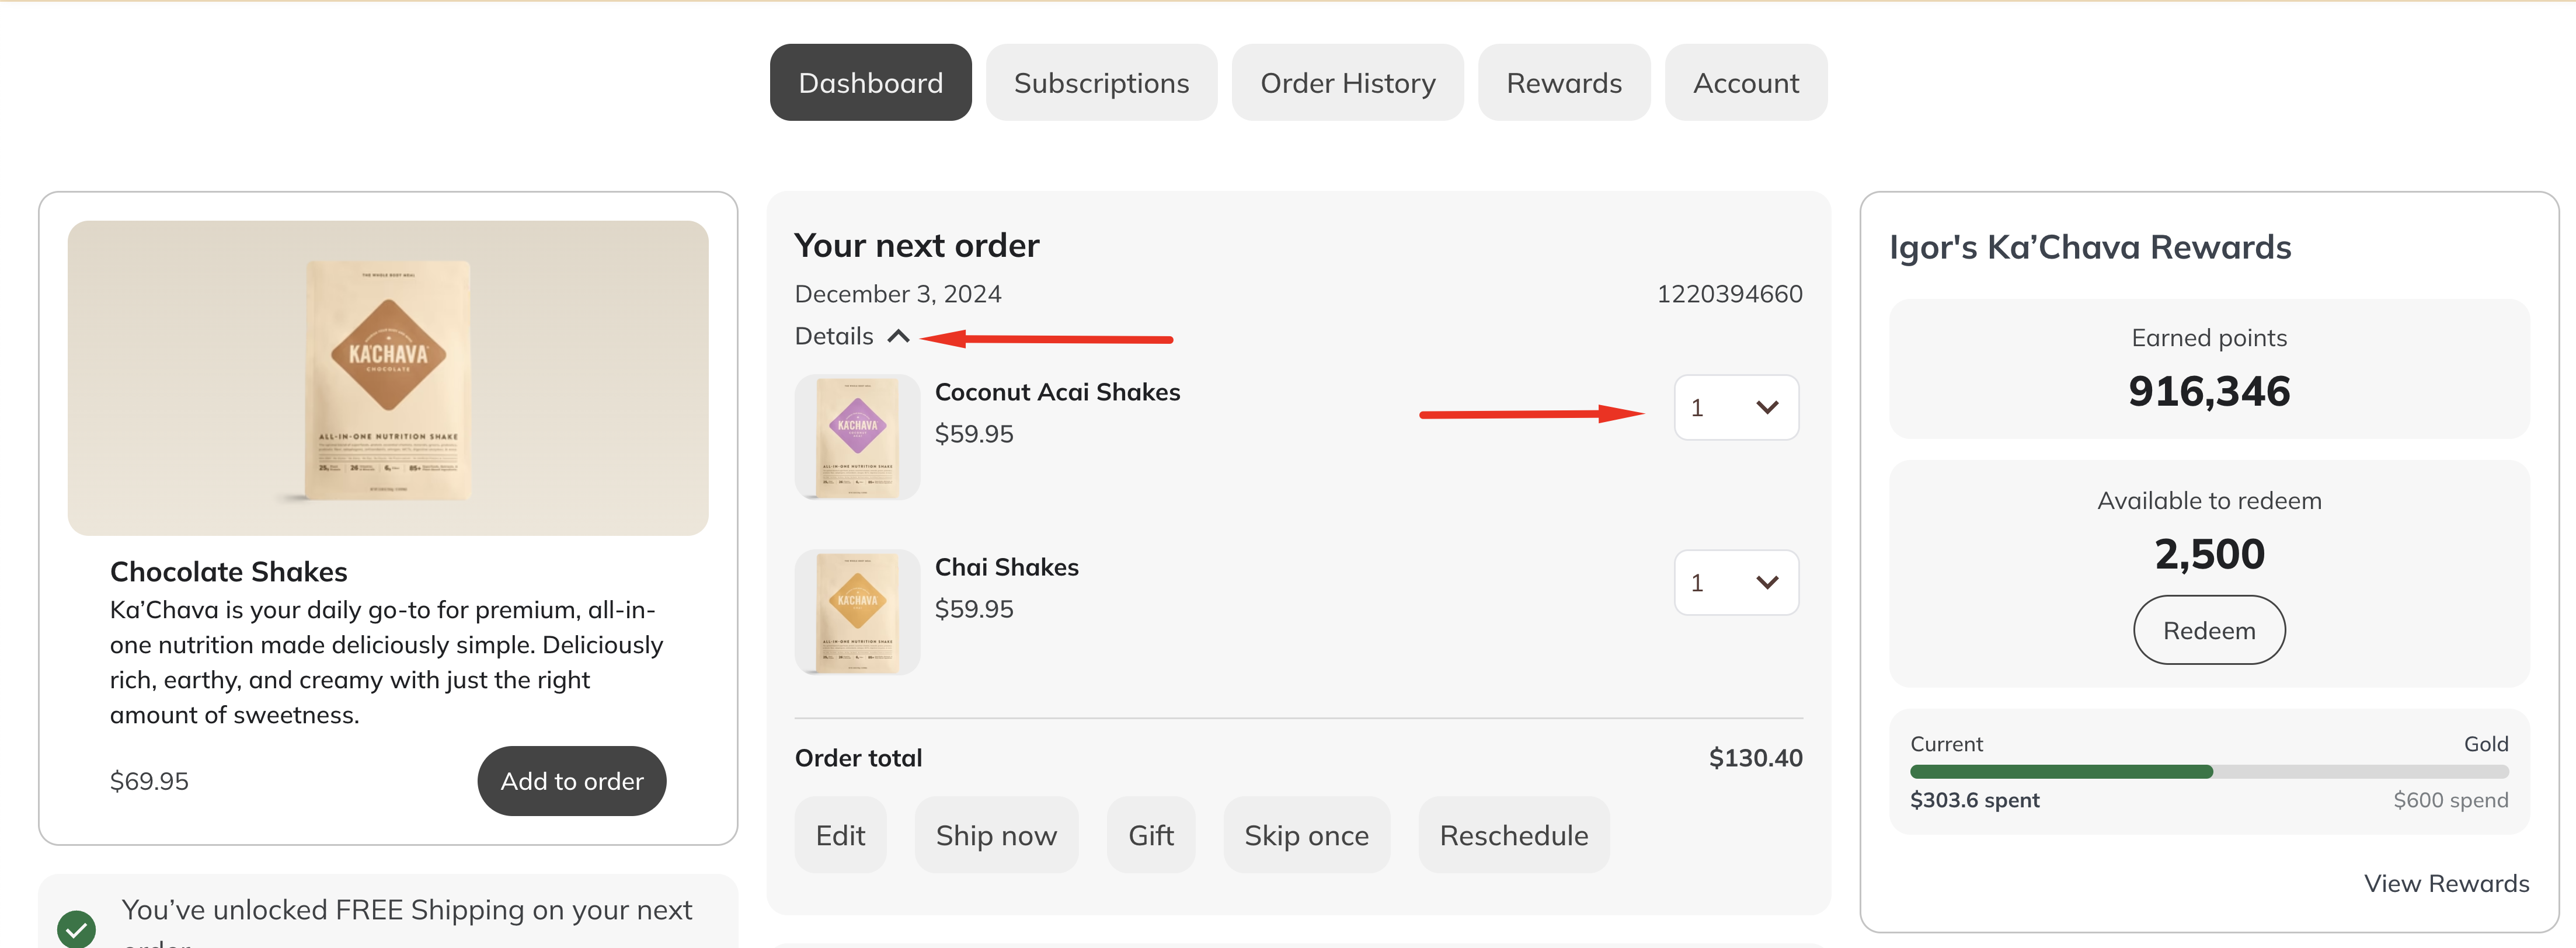The image size is (2576, 948).
Task: Open quantity dropdown for Coconut Acai Shakes
Action: 1736,407
